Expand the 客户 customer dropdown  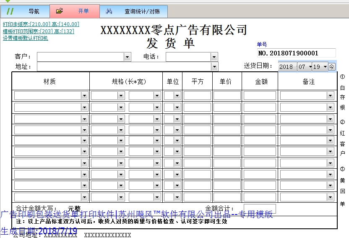pos(127,57)
